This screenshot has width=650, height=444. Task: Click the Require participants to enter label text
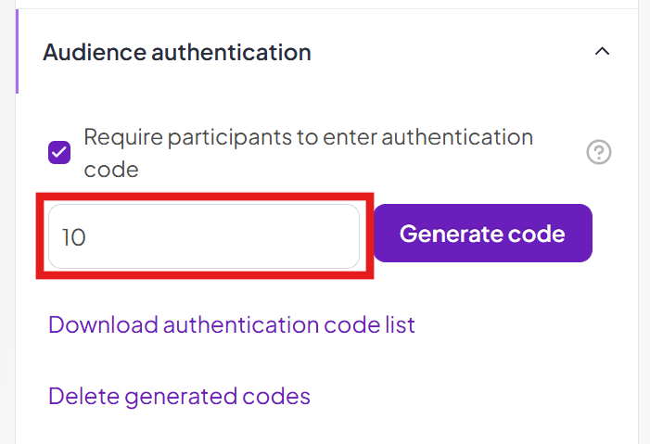308,138
